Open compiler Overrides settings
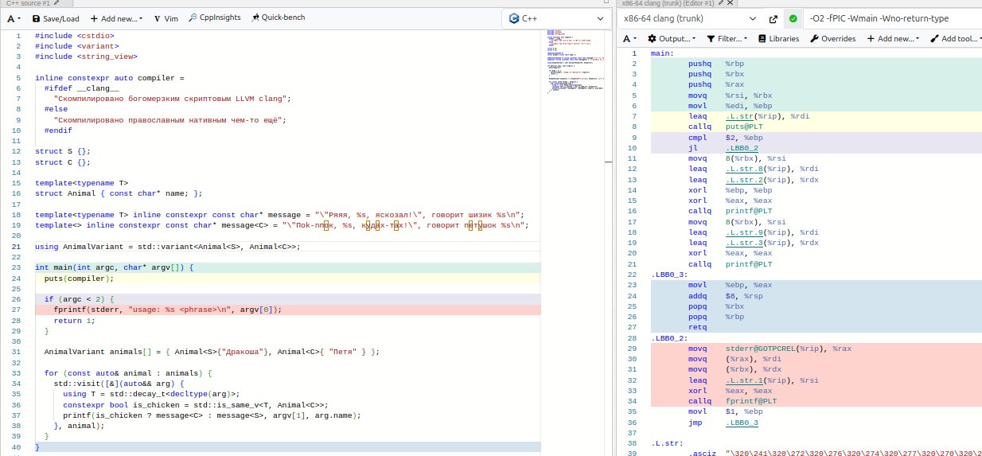The height and width of the screenshot is (456, 982). pyautogui.click(x=833, y=38)
